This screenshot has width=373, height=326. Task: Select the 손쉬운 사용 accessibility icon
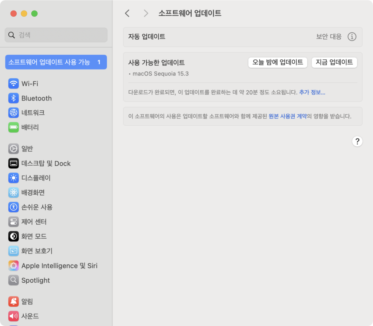click(x=13, y=207)
